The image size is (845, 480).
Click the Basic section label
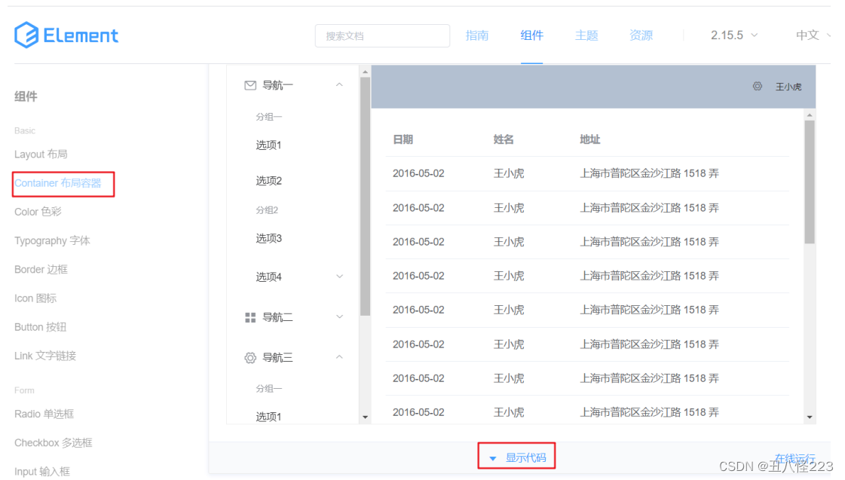[25, 131]
